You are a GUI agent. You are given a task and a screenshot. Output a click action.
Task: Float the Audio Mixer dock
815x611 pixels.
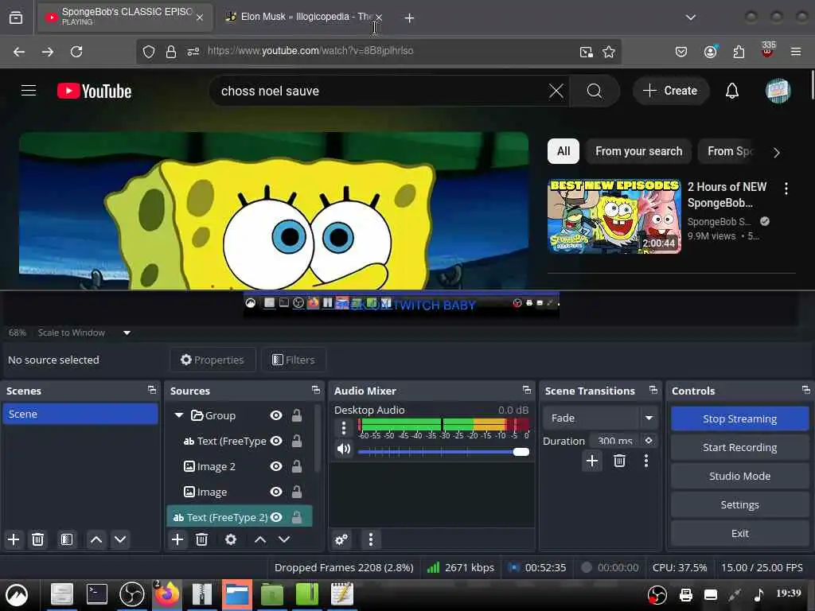pyautogui.click(x=527, y=390)
